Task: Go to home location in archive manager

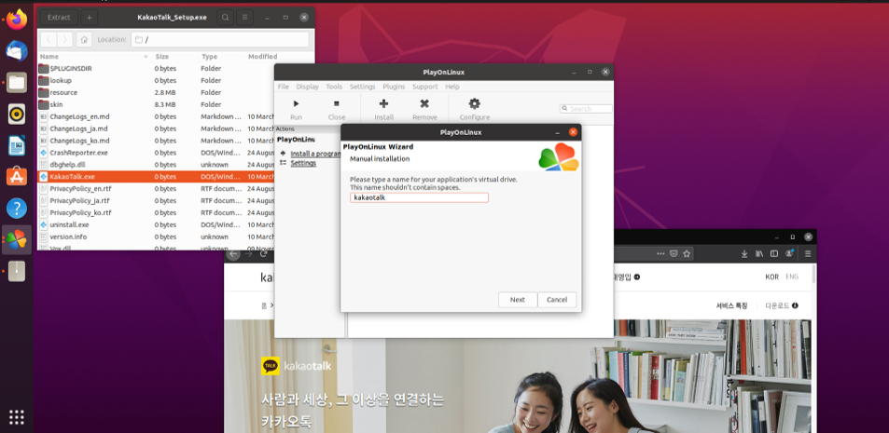Action: (x=84, y=40)
